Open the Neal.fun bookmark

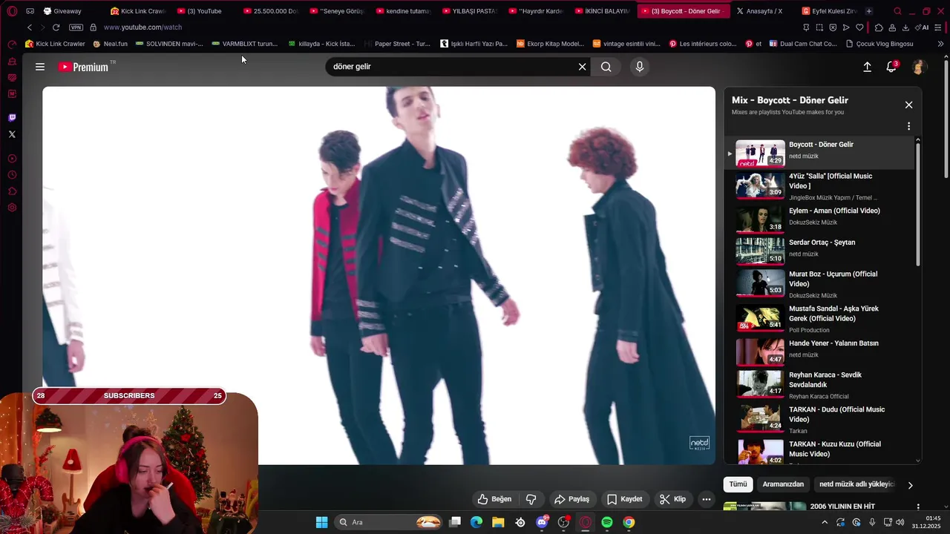coord(111,44)
